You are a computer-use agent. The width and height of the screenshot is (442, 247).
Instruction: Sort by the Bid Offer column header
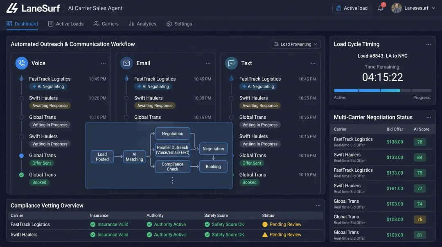395,129
